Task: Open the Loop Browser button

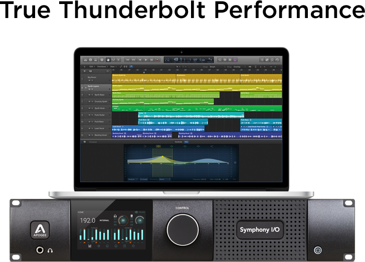Action: pyautogui.click(x=272, y=60)
